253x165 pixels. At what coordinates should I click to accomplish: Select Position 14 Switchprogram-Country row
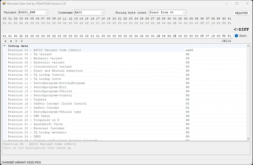point(127,95)
